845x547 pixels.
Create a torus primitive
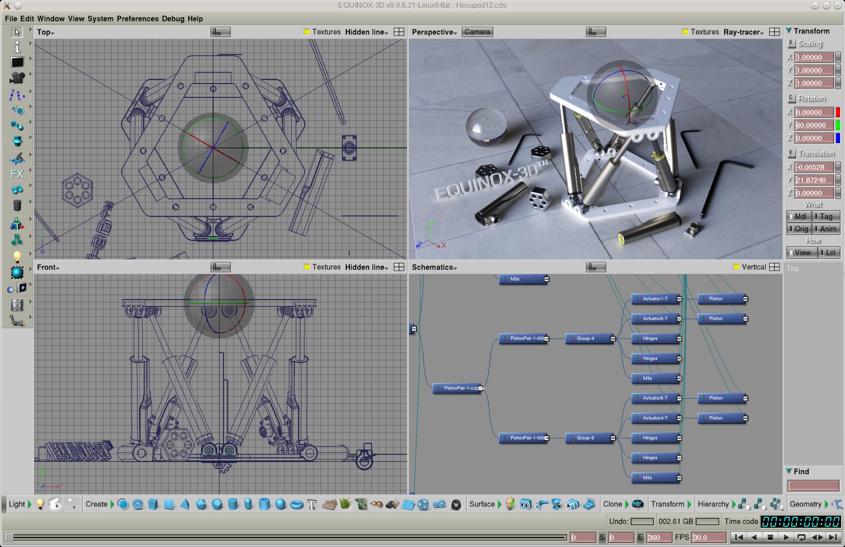pyautogui.click(x=296, y=504)
